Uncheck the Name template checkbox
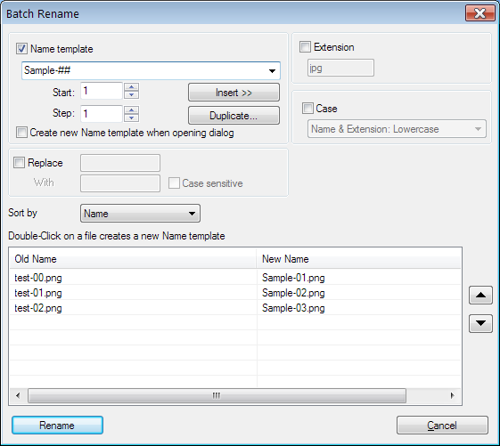The image size is (500, 446). pyautogui.click(x=21, y=49)
